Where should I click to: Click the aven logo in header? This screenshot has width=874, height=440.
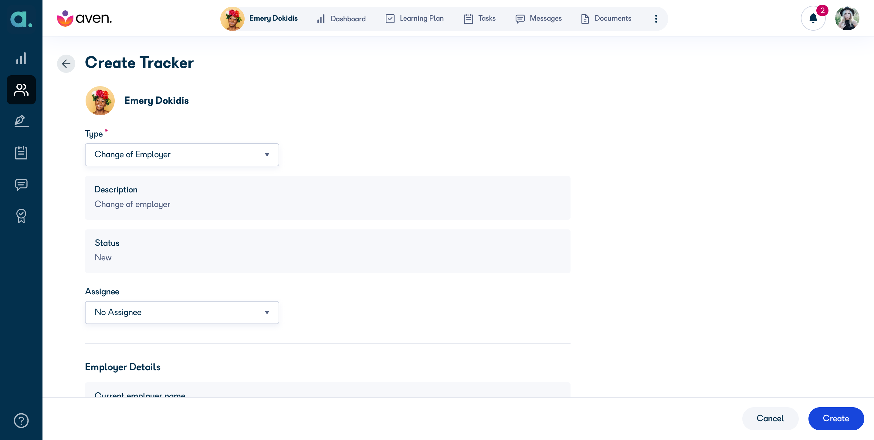84,18
